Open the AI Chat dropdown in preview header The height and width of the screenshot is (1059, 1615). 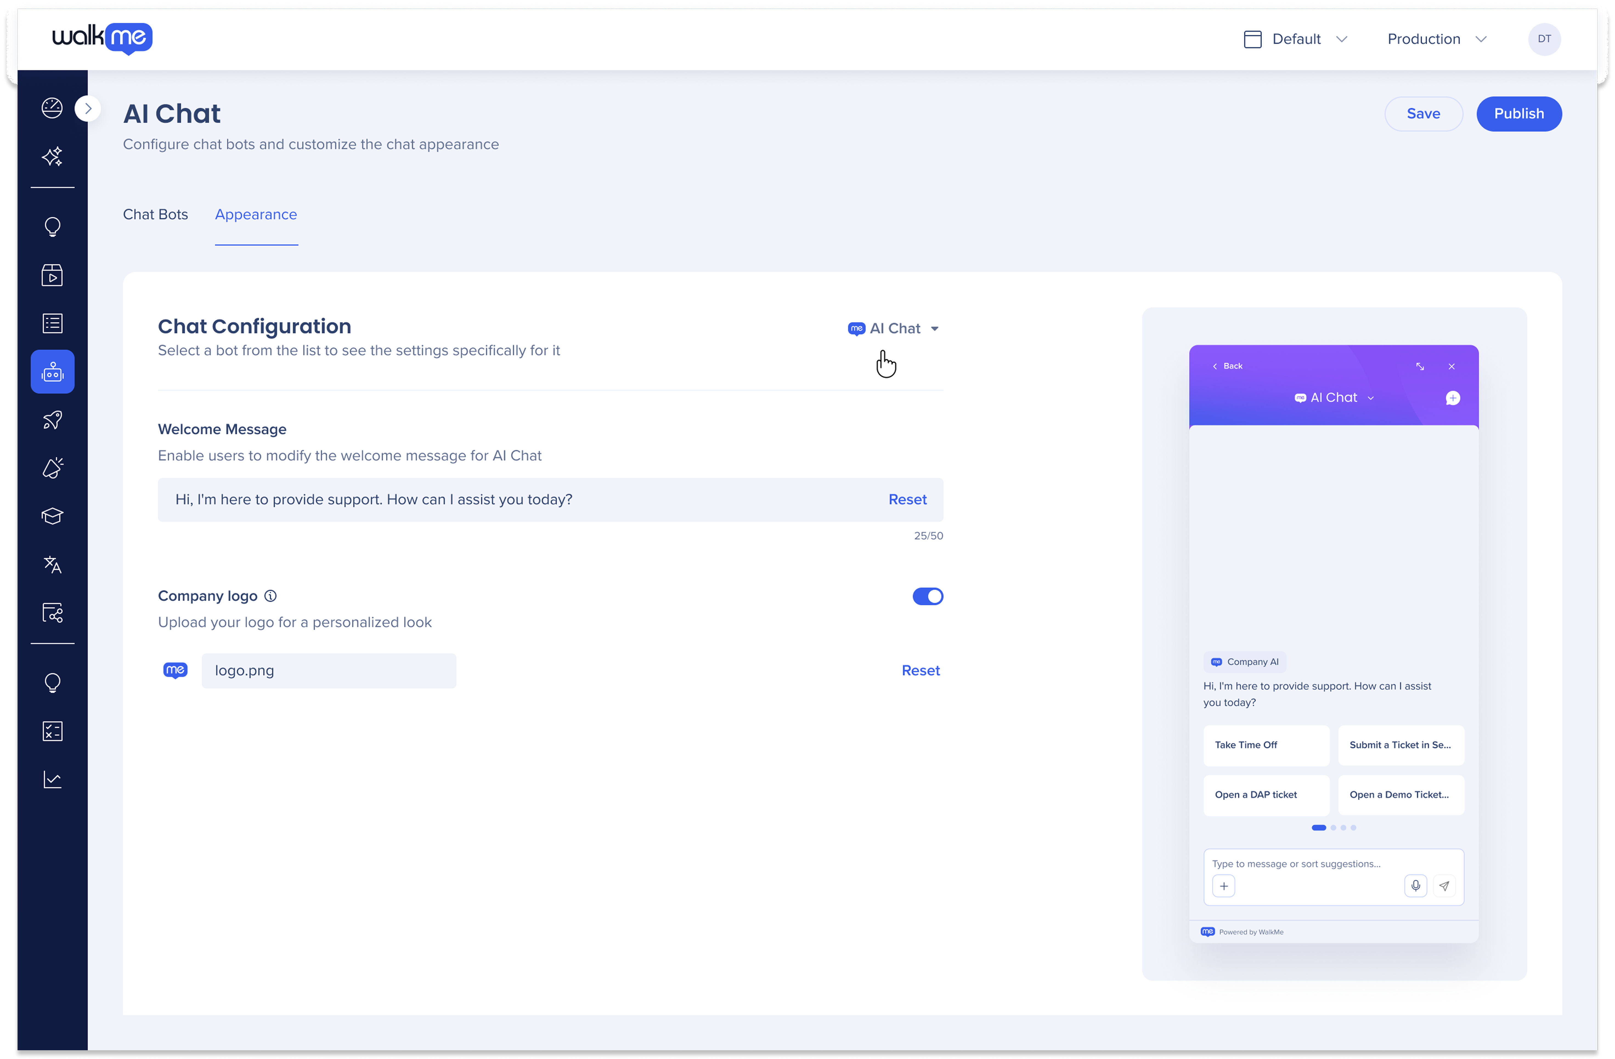(1334, 398)
